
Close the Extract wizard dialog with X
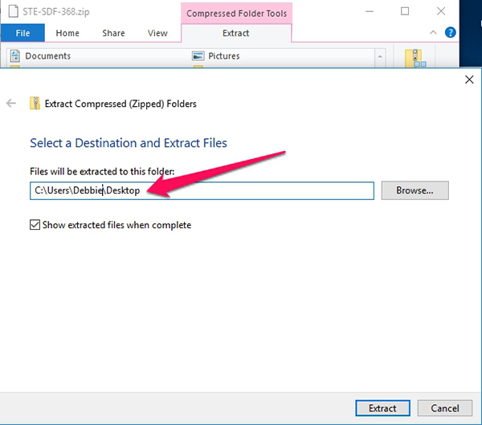(469, 79)
